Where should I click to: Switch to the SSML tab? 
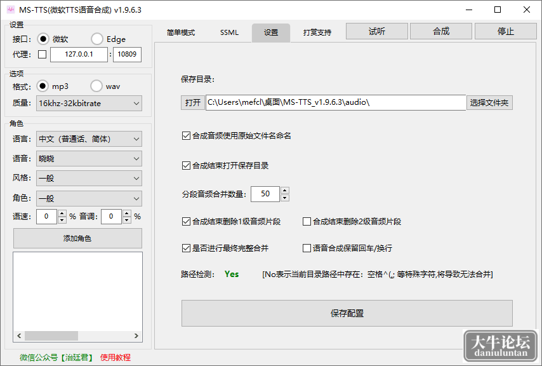tap(229, 32)
